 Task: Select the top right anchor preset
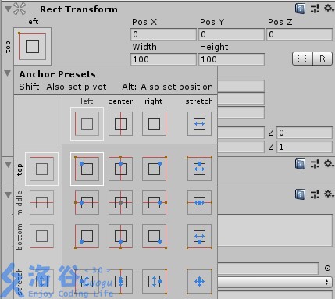(x=155, y=169)
